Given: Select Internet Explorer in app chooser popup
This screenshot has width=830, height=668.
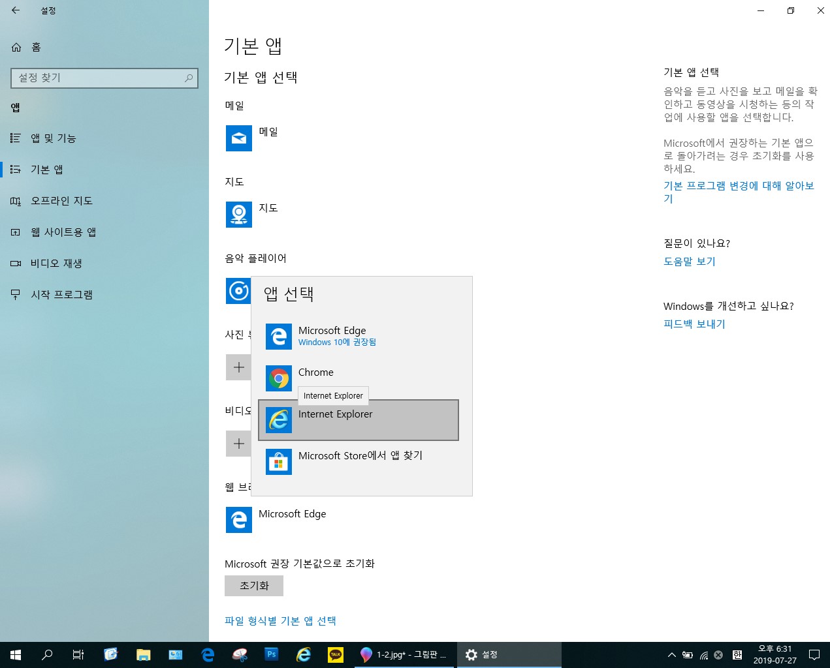Looking at the screenshot, I should point(359,420).
